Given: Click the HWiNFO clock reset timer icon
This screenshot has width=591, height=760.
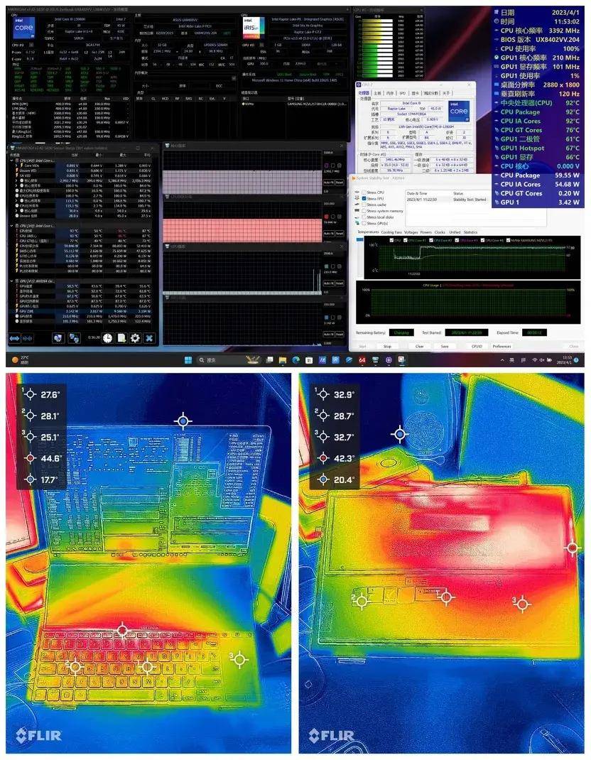Looking at the screenshot, I should pyautogui.click(x=108, y=338).
